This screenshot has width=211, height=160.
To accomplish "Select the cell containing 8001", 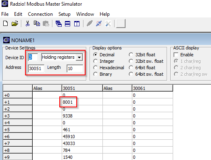I will point(82,102).
